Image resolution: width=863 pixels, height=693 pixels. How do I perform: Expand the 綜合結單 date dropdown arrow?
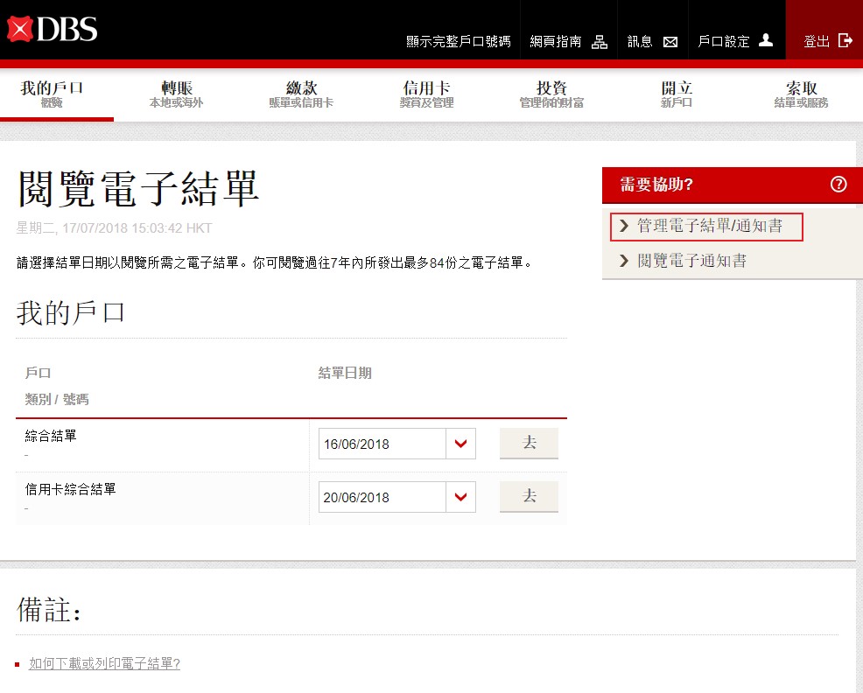tap(461, 444)
